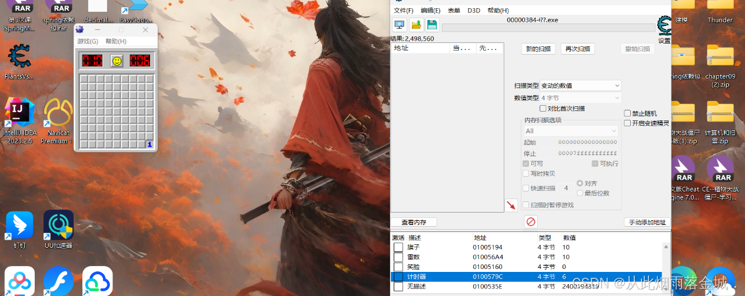Open the spring依赖包 desktop folder
745x296 pixels.
point(684,63)
